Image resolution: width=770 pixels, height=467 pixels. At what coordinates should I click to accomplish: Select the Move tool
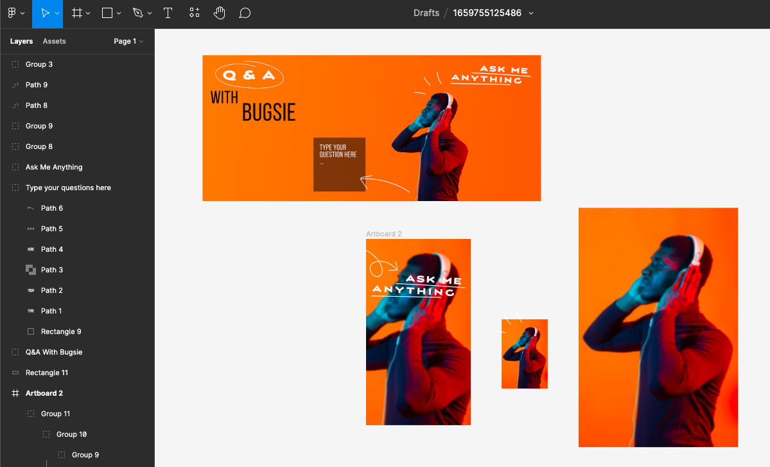pos(44,13)
